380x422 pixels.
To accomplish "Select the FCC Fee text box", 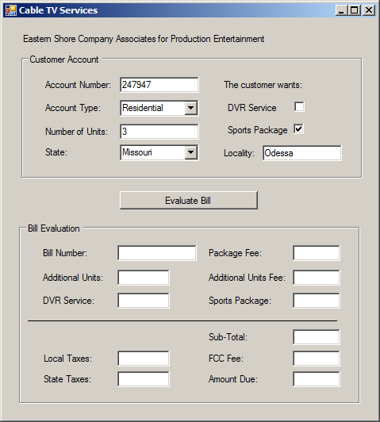I will click(317, 359).
